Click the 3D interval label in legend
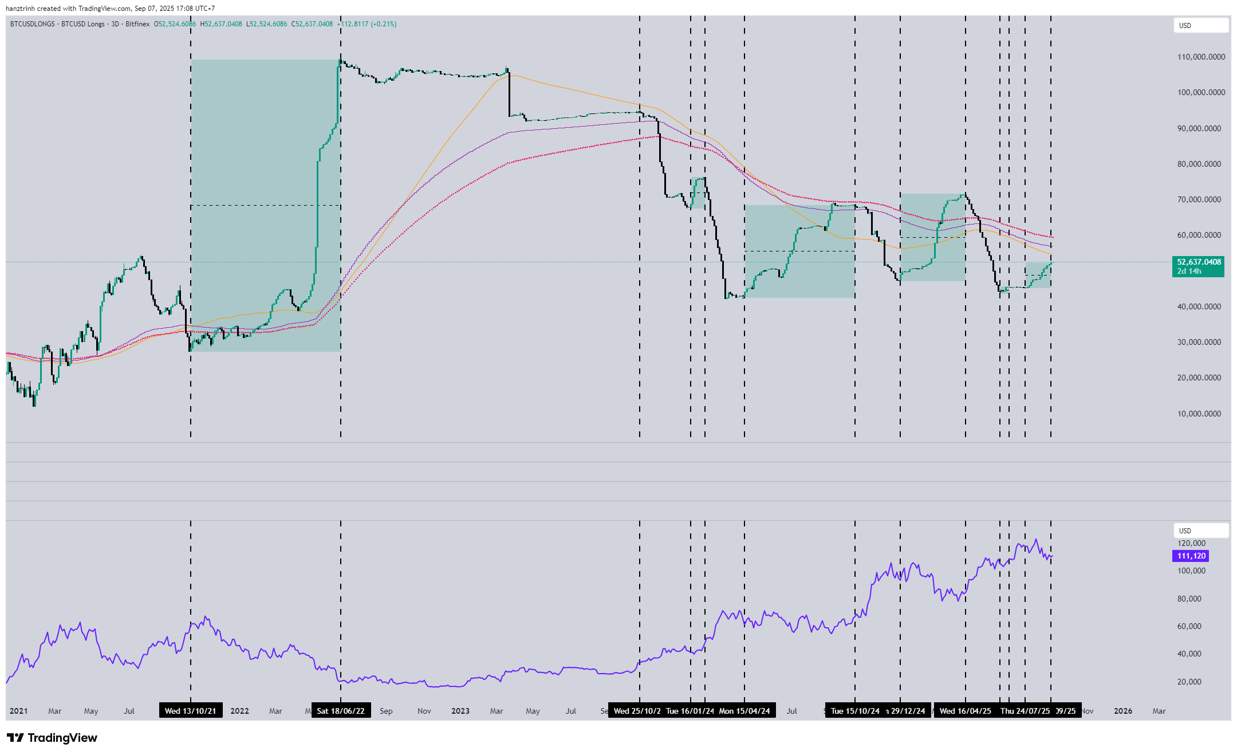The width and height of the screenshot is (1237, 755). point(115,24)
